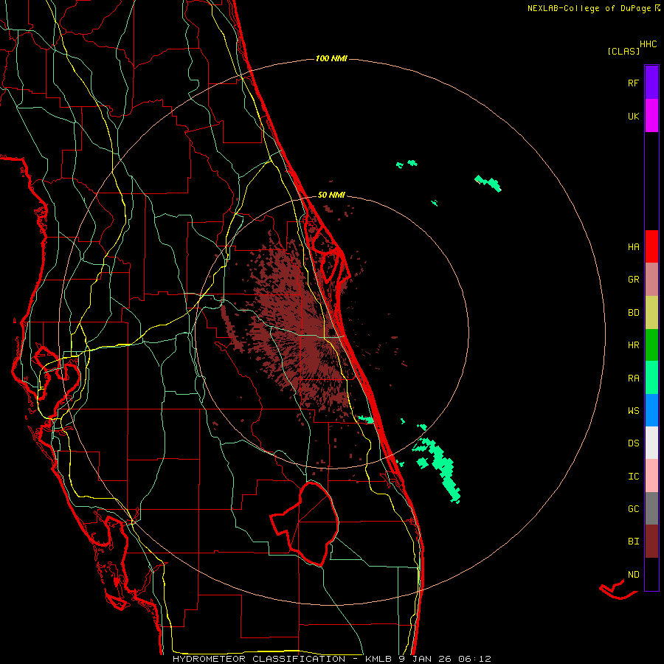Click the "DS" legend label
Viewport: 664px width, 664px height.
tap(633, 443)
